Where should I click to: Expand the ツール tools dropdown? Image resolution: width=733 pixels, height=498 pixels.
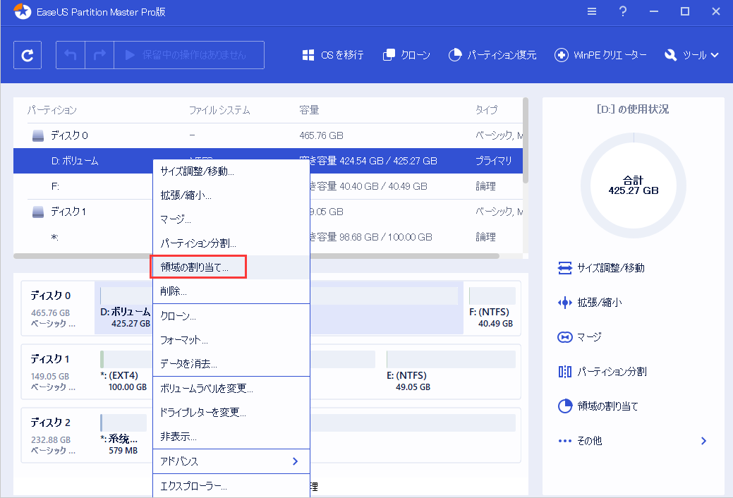pos(692,55)
